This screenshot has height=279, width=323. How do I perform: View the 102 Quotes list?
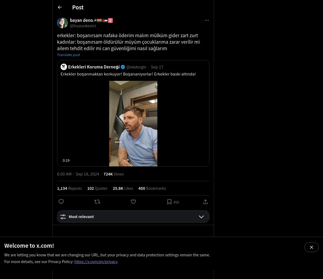(97, 188)
